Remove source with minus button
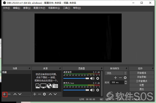156x103 pixels. point(40,94)
